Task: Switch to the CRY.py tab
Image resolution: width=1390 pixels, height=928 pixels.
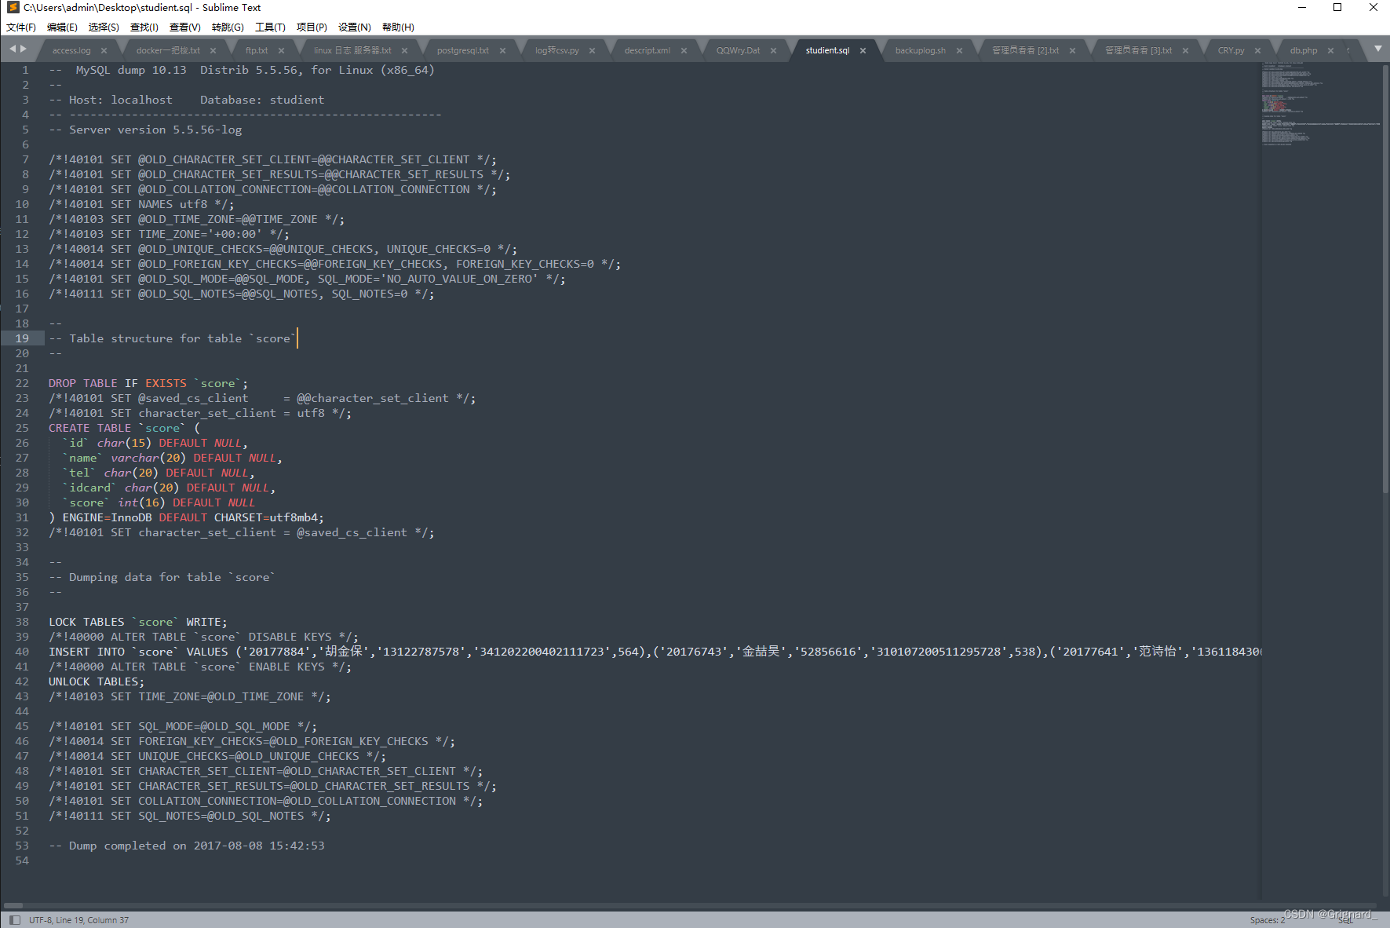Action: click(x=1231, y=50)
